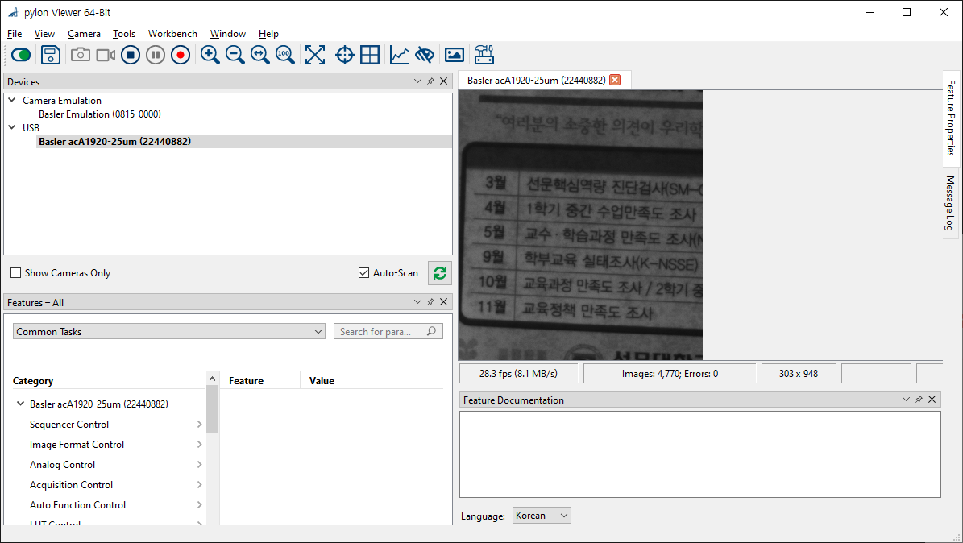Pin the Features – All panel
The width and height of the screenshot is (963, 543).
point(430,301)
